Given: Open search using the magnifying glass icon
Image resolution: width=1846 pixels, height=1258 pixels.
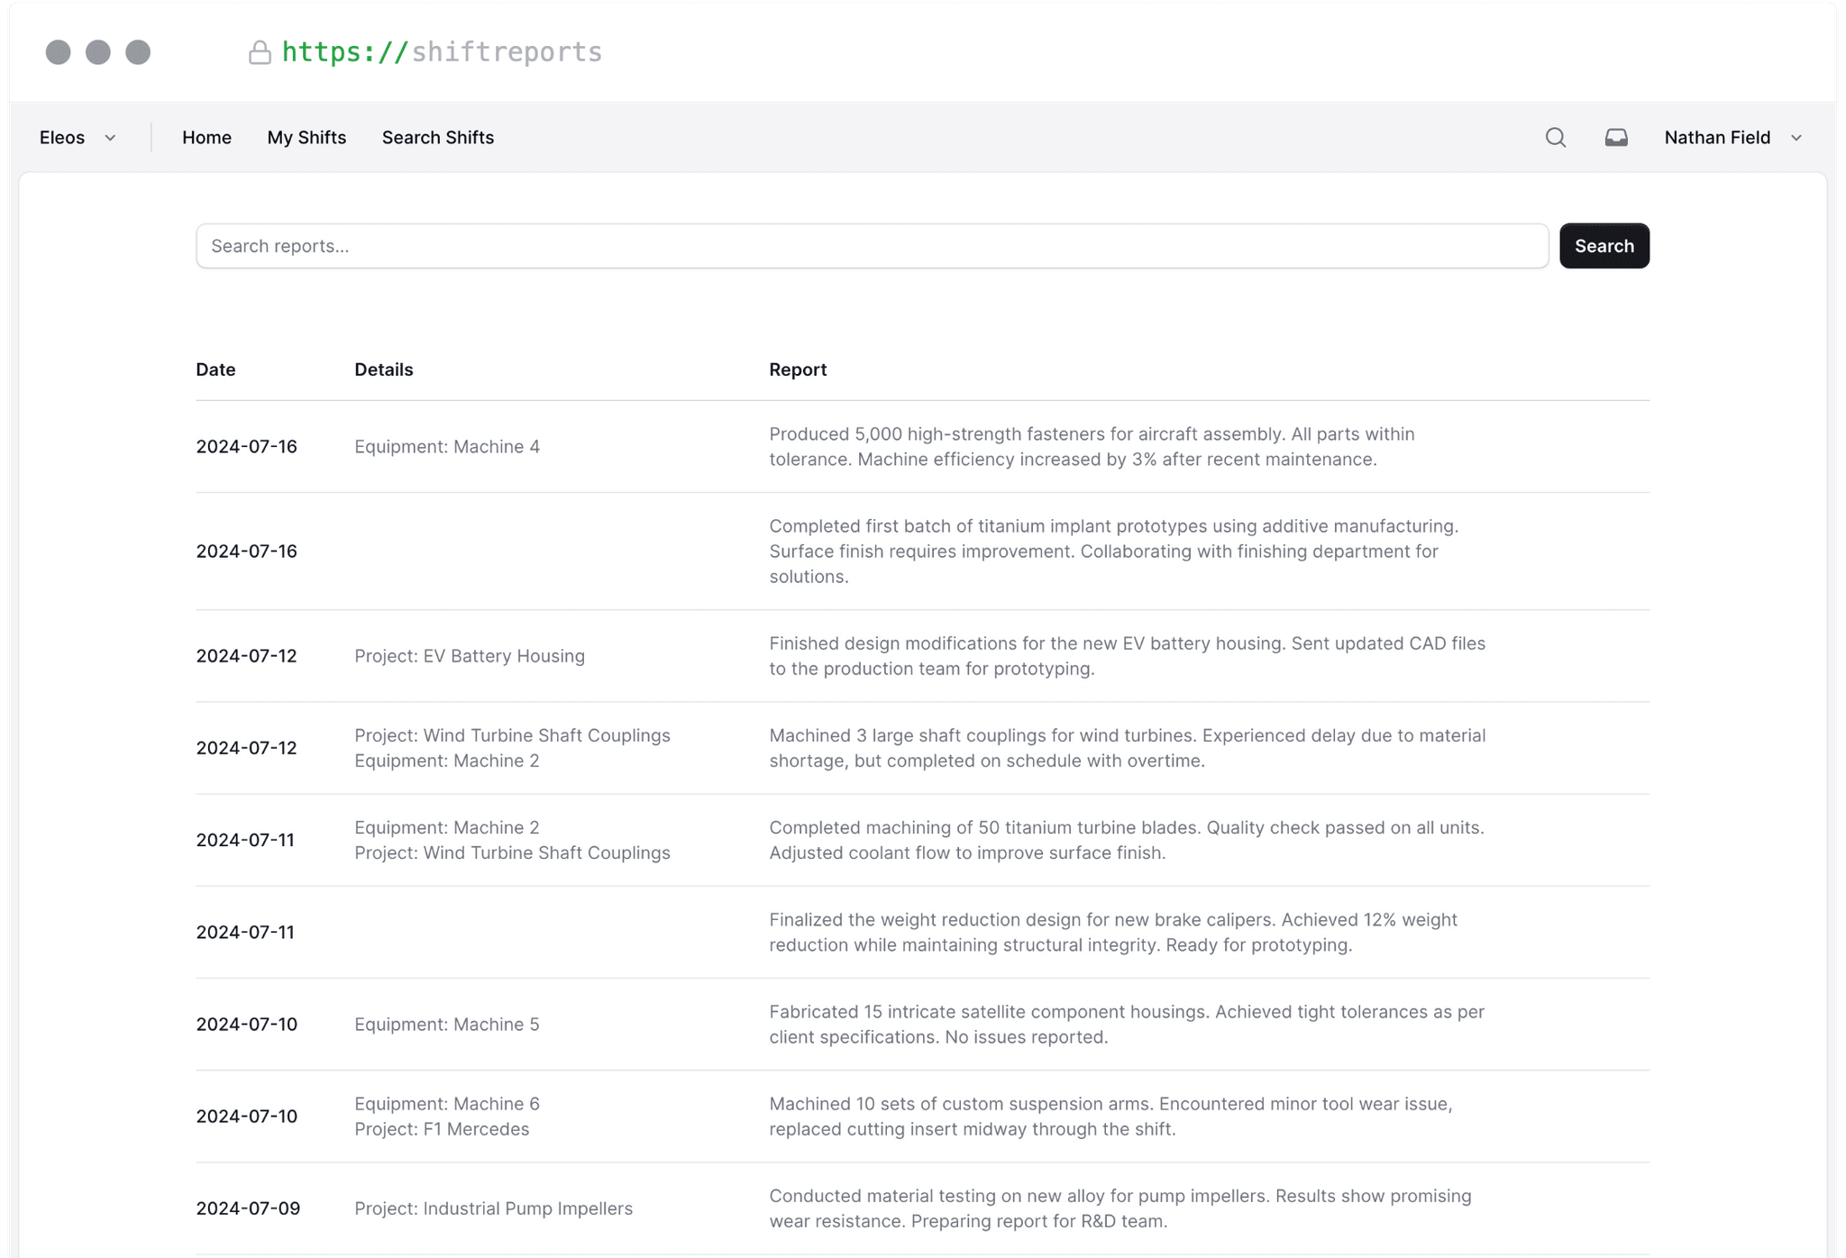Looking at the screenshot, I should [x=1554, y=137].
